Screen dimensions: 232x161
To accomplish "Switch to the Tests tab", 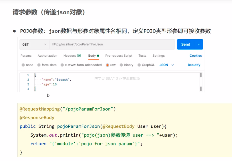I will pyautogui.click(x=142, y=56).
